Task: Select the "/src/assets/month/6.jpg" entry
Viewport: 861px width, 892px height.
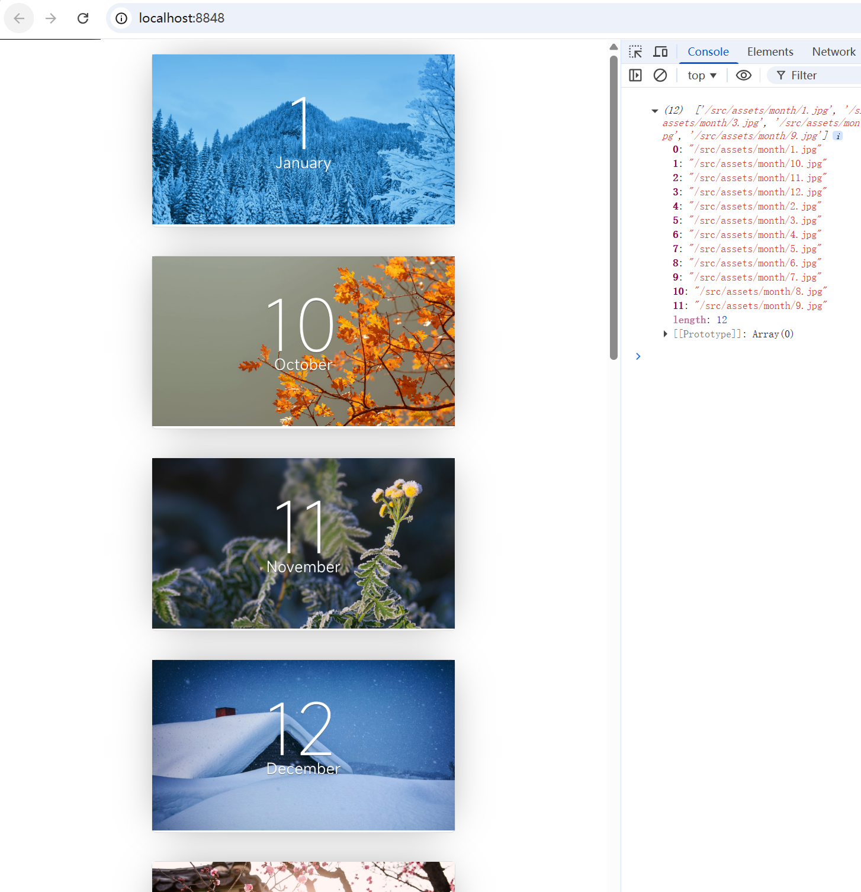Action: [755, 263]
